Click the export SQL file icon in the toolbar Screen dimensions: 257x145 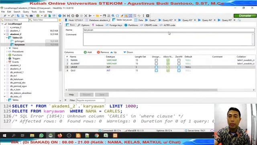50,16
